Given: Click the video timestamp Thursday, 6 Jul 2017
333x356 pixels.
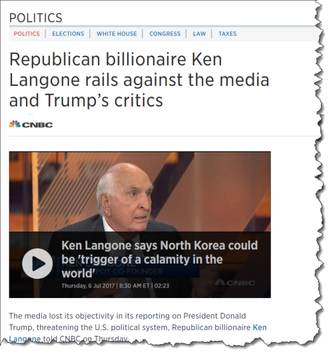Looking at the screenshot, I should click(x=88, y=285).
